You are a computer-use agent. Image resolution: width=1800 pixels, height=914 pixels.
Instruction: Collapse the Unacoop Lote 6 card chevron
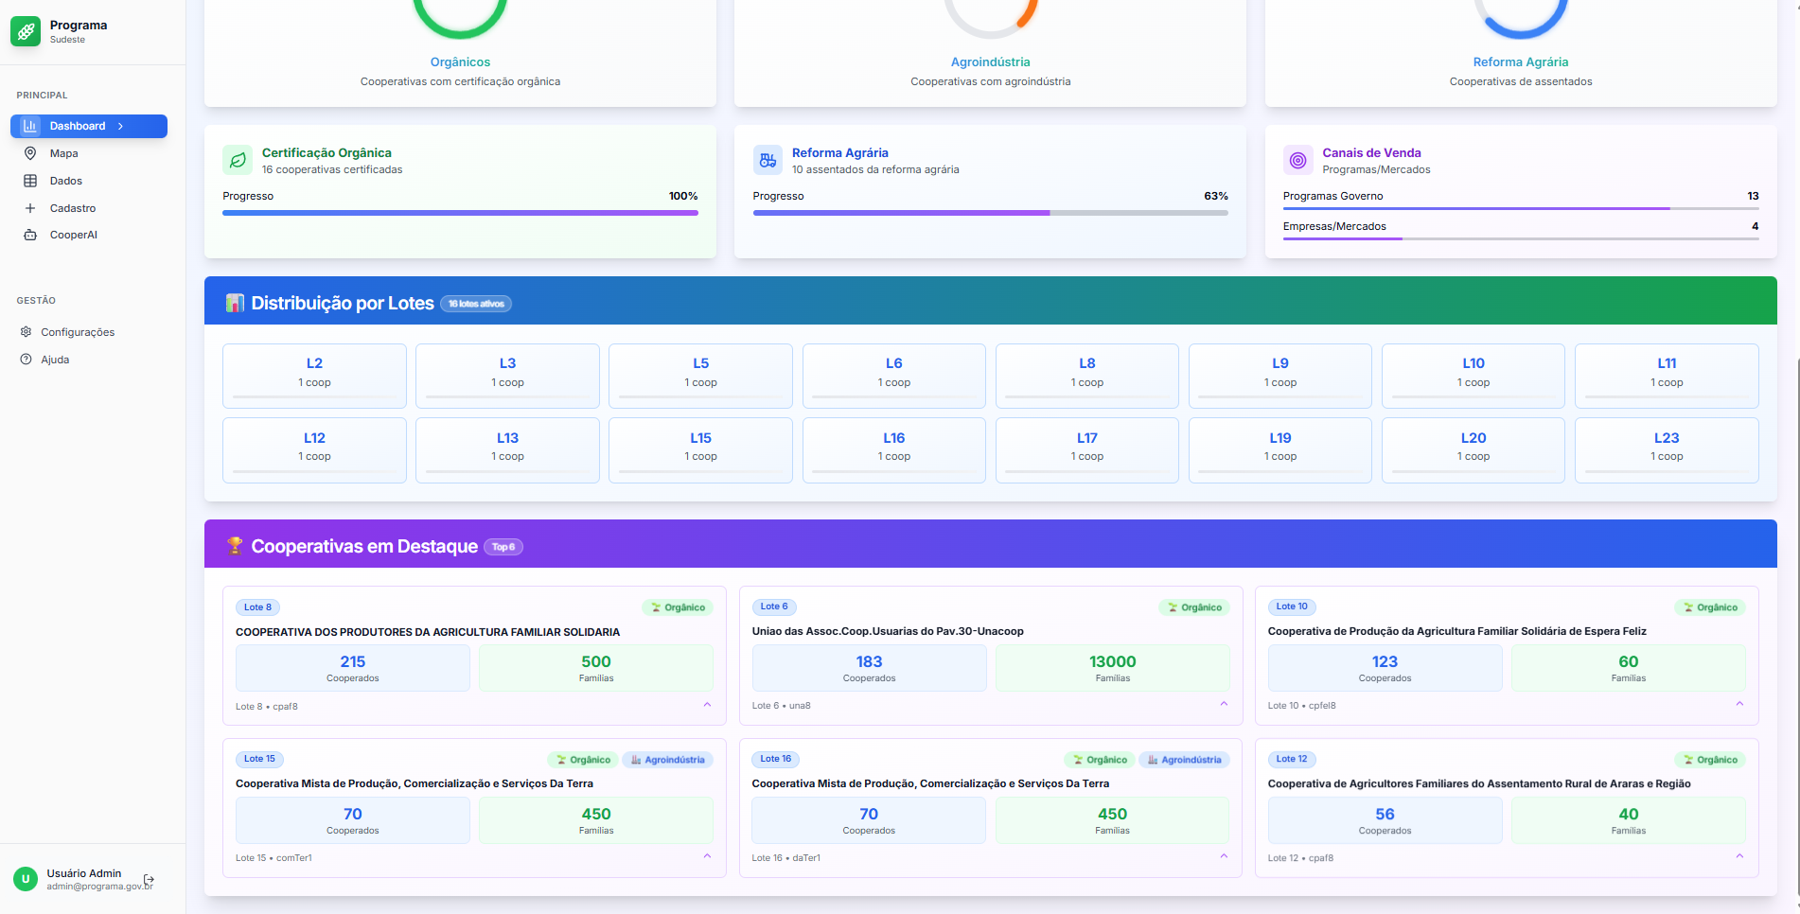click(1224, 704)
